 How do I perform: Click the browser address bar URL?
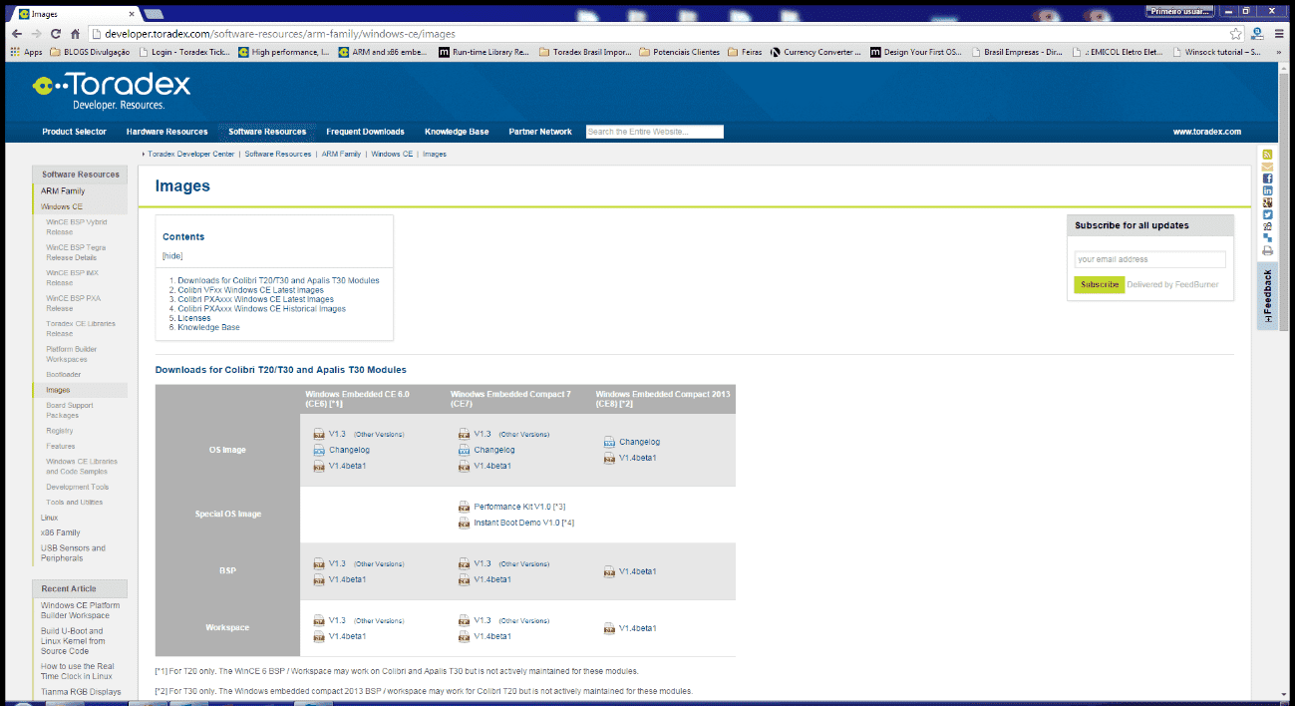click(x=279, y=33)
